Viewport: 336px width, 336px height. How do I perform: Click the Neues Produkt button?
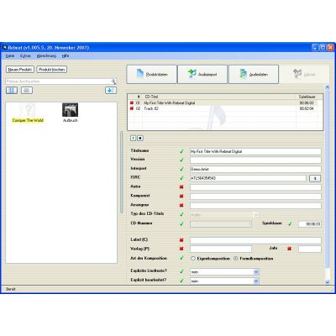click(x=20, y=70)
